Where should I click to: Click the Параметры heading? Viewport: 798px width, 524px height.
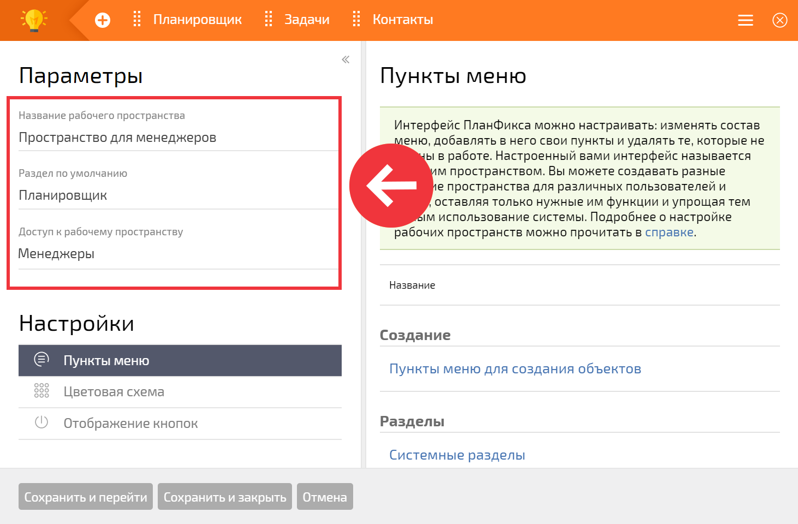(81, 75)
